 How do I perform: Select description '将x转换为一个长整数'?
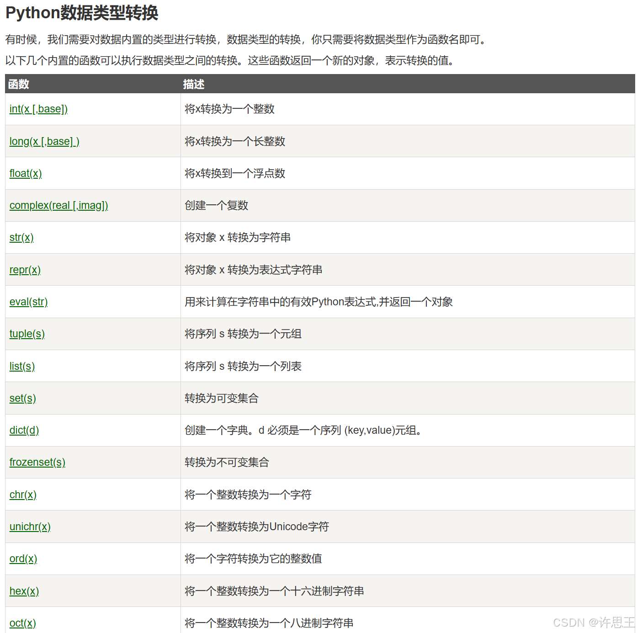(235, 141)
